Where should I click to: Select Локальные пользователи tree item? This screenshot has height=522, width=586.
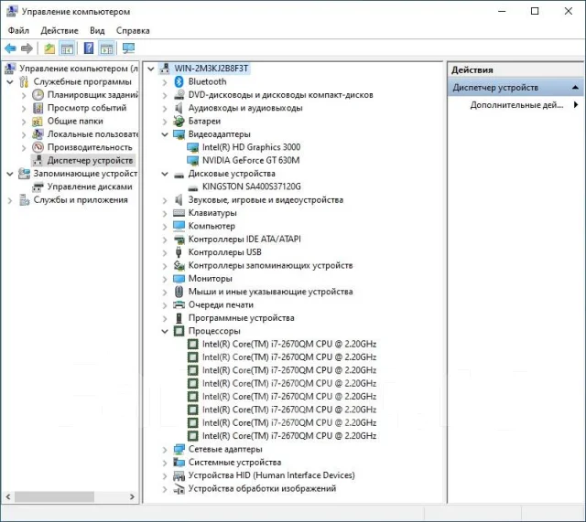92,134
